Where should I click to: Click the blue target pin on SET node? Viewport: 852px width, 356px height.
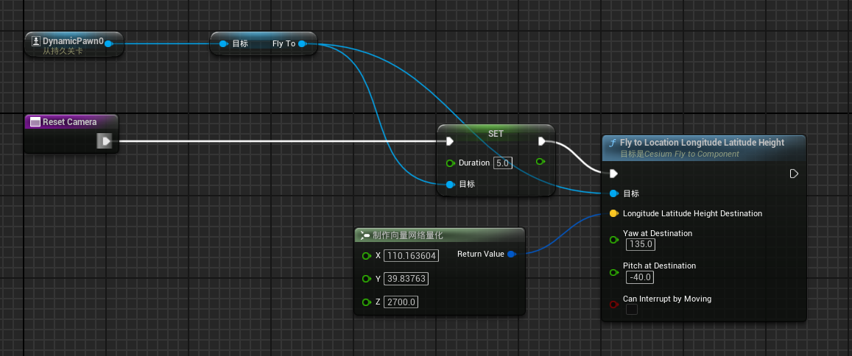pos(450,185)
